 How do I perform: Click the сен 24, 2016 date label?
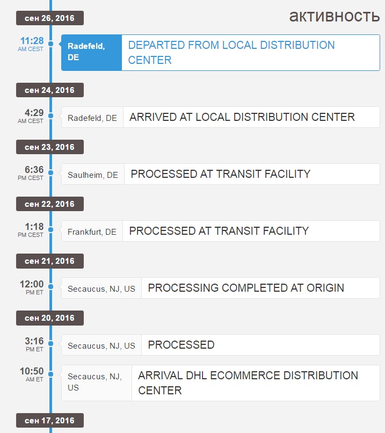pyautogui.click(x=49, y=90)
